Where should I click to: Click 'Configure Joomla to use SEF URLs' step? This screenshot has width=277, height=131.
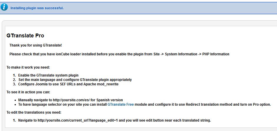(68, 84)
